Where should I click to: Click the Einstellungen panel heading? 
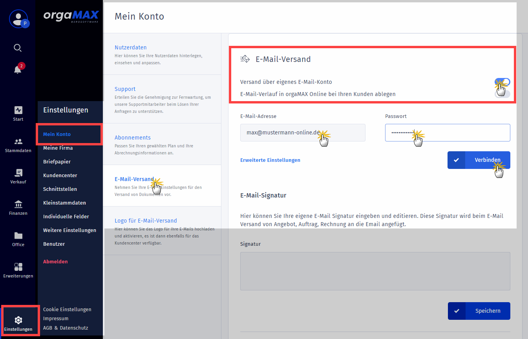[x=66, y=110]
